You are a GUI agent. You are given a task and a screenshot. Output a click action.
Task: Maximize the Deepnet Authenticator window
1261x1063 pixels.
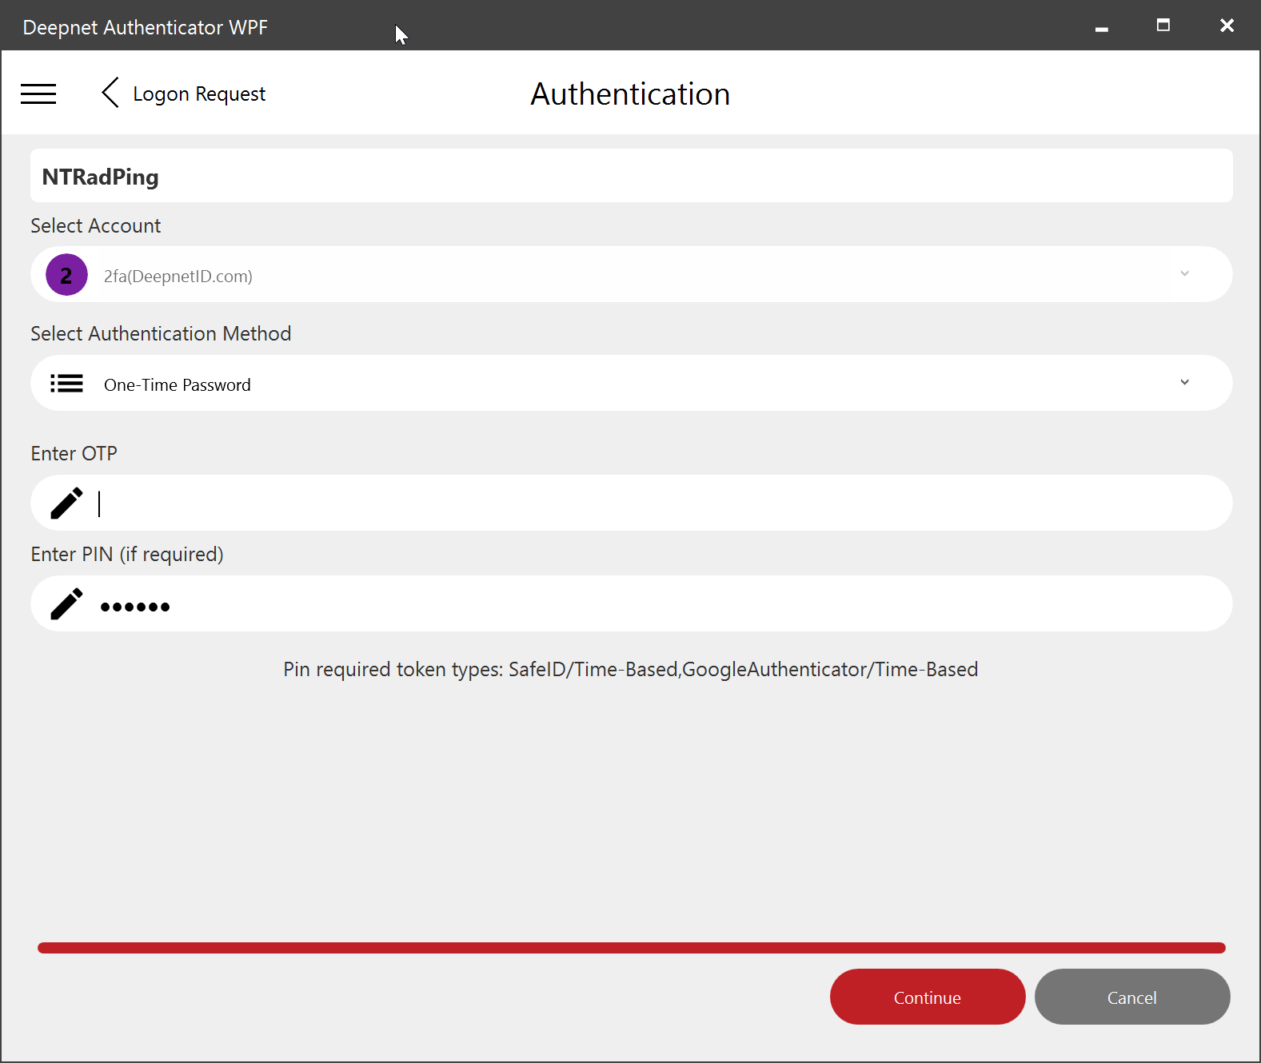[x=1163, y=26]
